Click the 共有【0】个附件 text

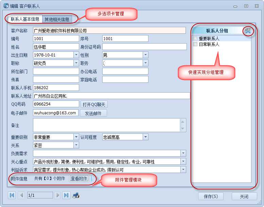click(x=50, y=178)
